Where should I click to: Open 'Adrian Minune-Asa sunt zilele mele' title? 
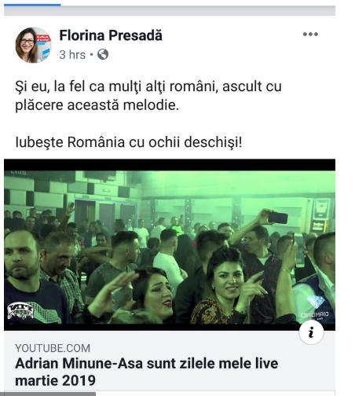coord(147,372)
